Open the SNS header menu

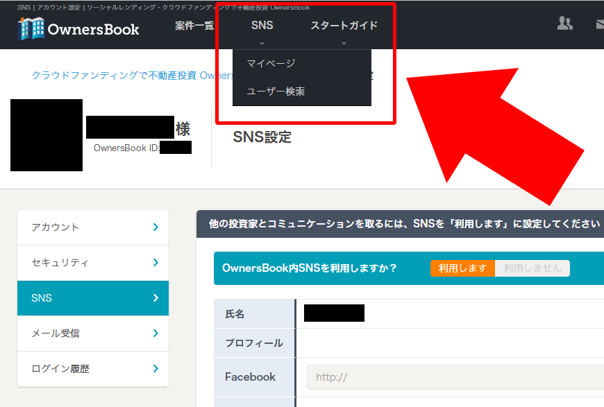coord(262,26)
